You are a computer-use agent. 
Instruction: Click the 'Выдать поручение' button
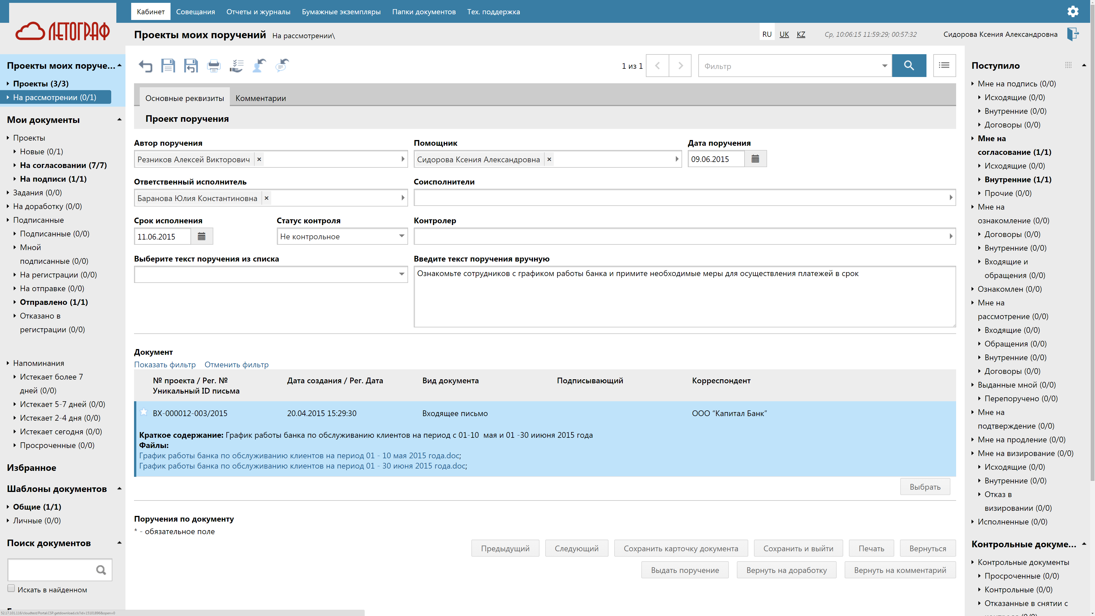tap(684, 570)
